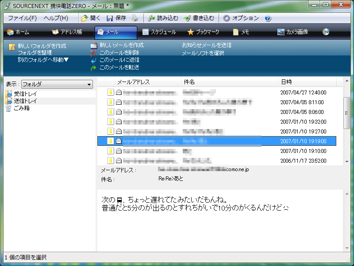Click the printer icon in toolbar
354x266 pixels.
point(135,18)
